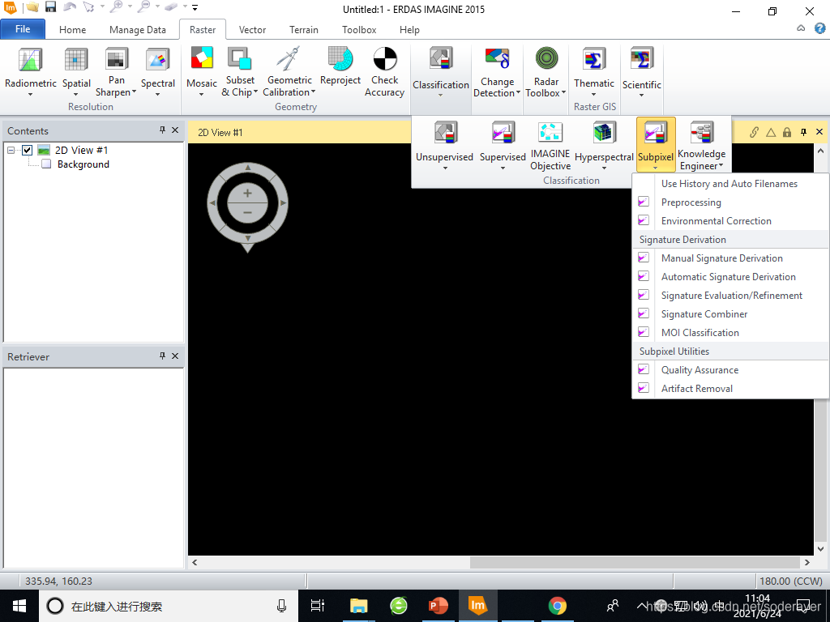This screenshot has height=622, width=830.
Task: Click the Help question mark icon
Action: point(819,28)
